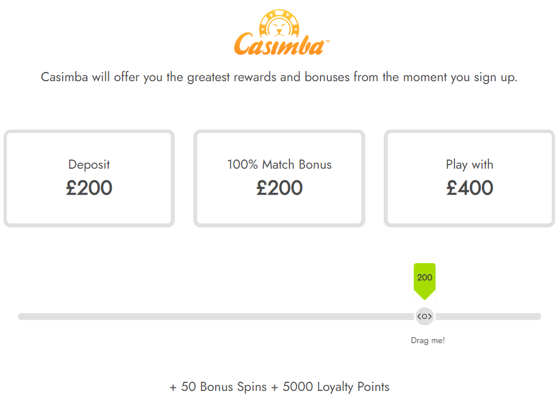
Task: Click the 5000 Loyalty Points text
Action: [336, 387]
